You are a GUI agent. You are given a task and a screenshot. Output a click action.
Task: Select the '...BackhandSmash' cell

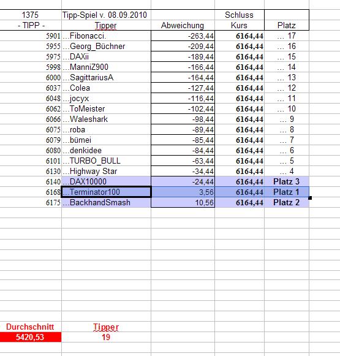106,203
